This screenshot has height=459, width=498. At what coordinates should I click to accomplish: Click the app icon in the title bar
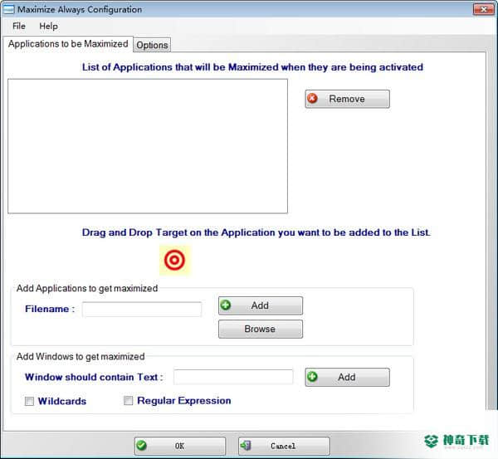tap(8, 9)
